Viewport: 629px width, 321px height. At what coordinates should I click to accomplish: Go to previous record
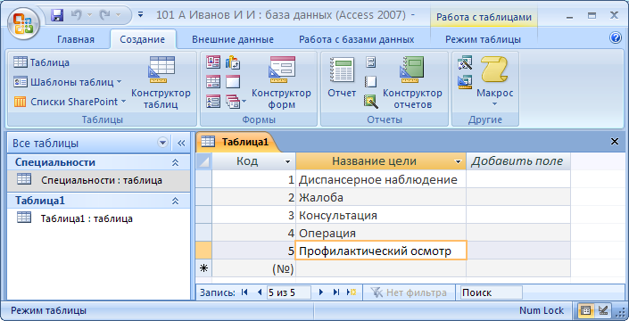pos(259,292)
